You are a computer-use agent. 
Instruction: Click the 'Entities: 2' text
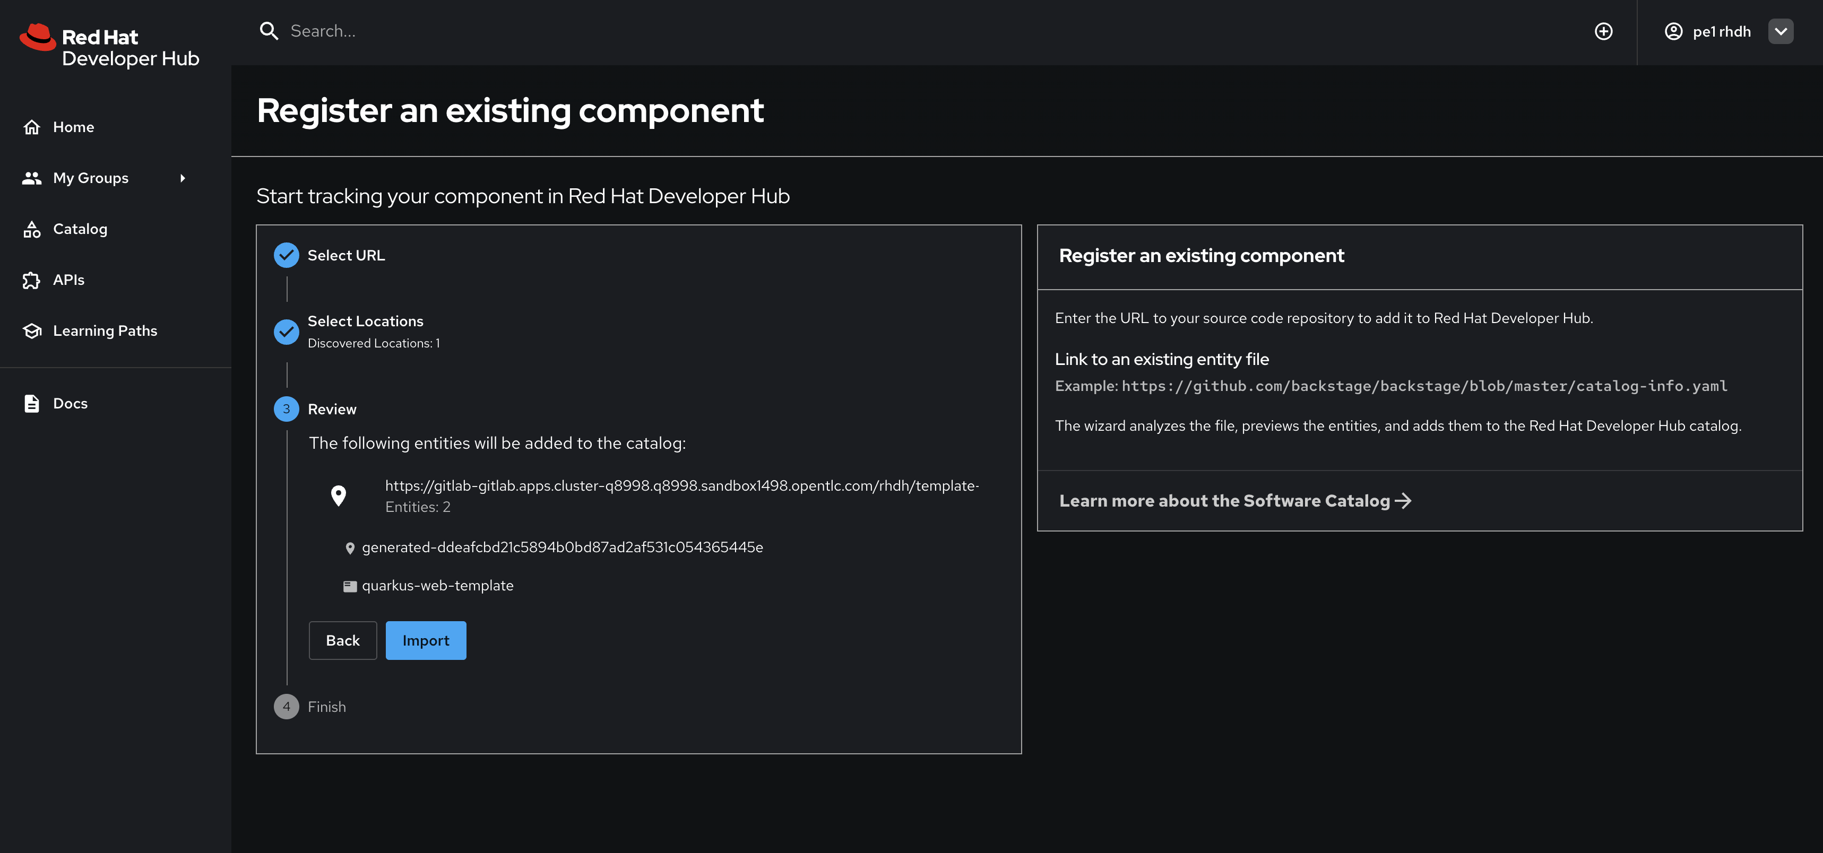(418, 507)
